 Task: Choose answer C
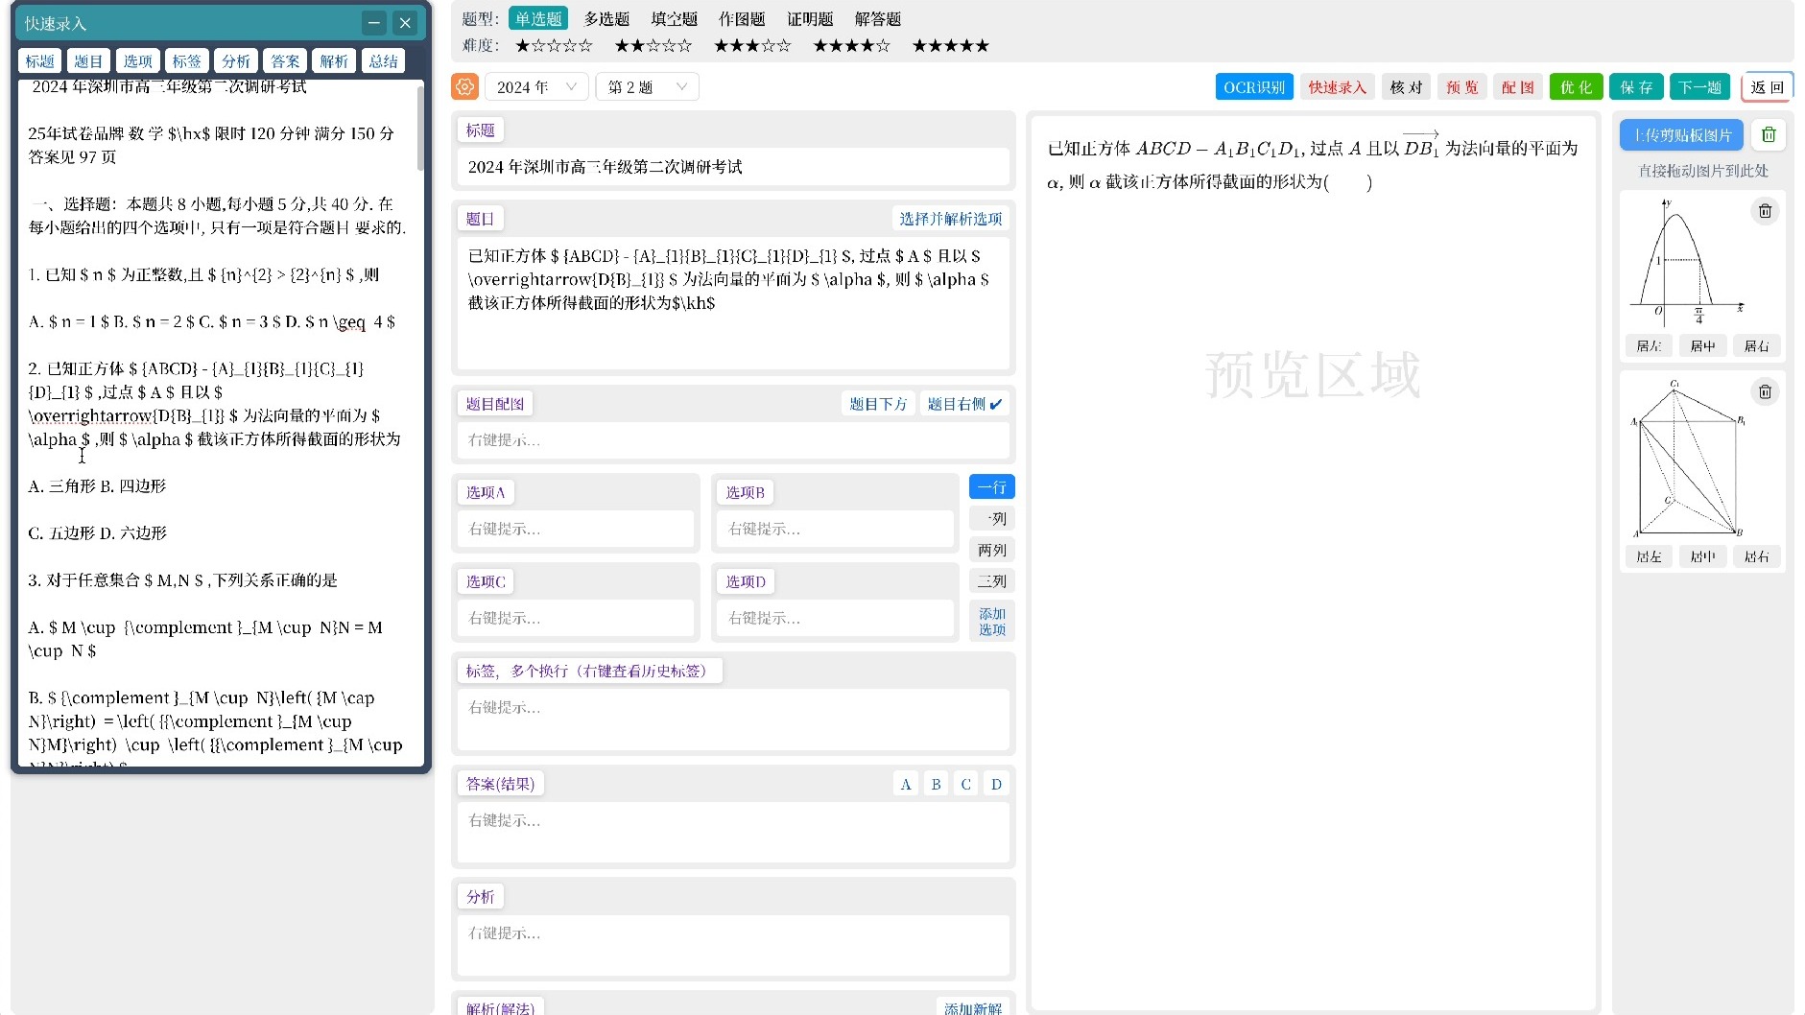(x=965, y=784)
